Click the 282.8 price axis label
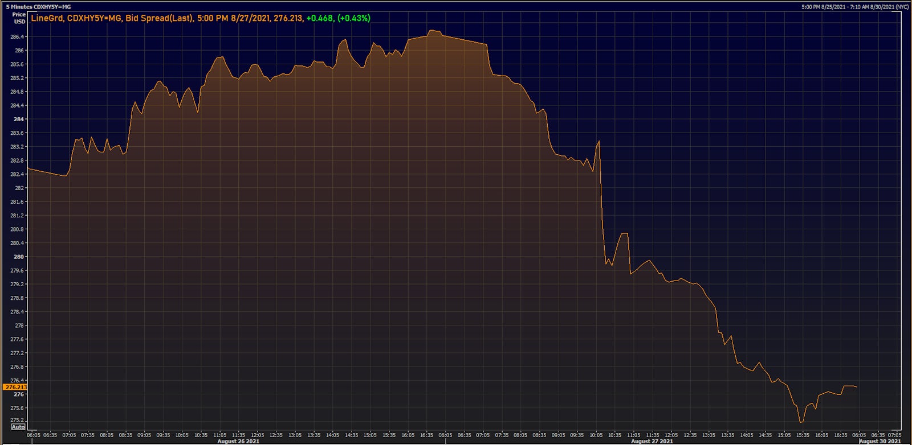The height and width of the screenshot is (445, 912). (17, 160)
